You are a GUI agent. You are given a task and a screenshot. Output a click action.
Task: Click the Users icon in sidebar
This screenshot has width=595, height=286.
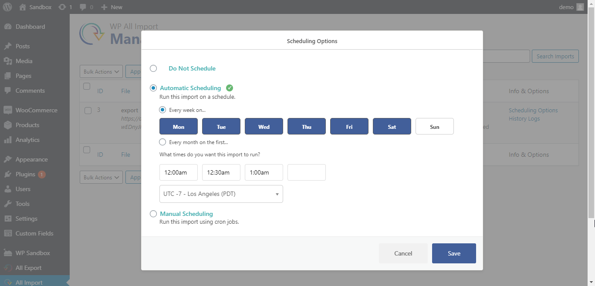point(8,189)
